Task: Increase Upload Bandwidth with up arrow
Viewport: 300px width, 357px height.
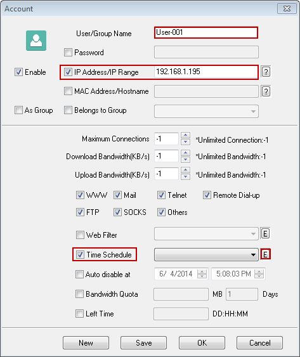Action: (x=185, y=170)
